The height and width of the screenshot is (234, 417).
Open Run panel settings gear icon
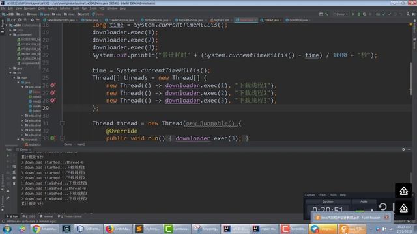tap(403, 149)
